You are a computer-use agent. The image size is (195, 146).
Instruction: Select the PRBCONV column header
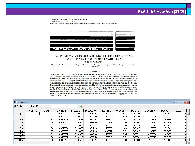pyautogui.click(x=91, y=111)
